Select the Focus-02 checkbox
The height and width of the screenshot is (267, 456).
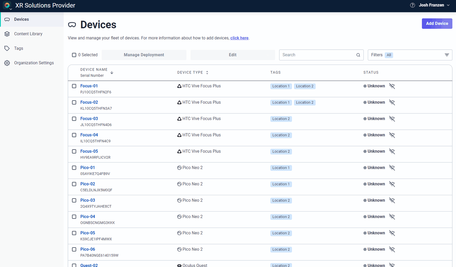74,102
